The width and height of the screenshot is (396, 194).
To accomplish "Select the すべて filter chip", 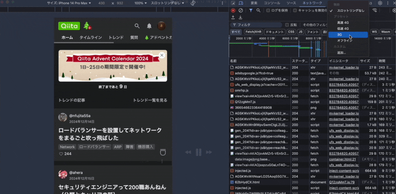I will pyautogui.click(x=236, y=32).
